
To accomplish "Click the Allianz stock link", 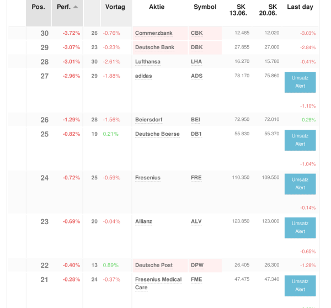I will click(x=143, y=222).
